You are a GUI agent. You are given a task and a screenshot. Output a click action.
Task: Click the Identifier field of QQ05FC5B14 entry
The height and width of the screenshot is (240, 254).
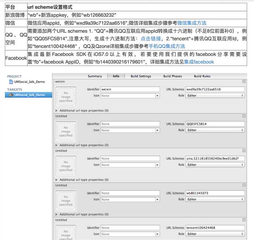(130, 124)
